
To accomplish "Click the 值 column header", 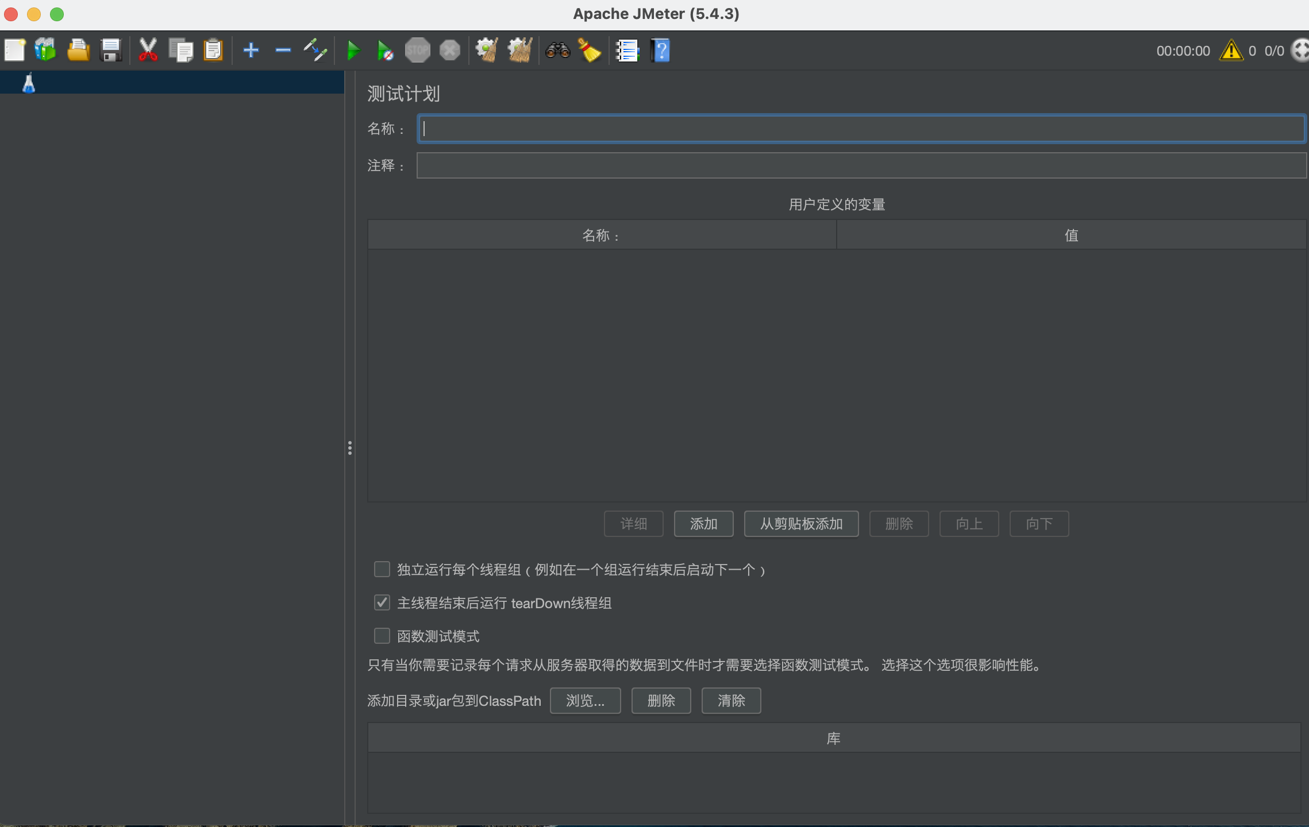I will tap(1071, 235).
